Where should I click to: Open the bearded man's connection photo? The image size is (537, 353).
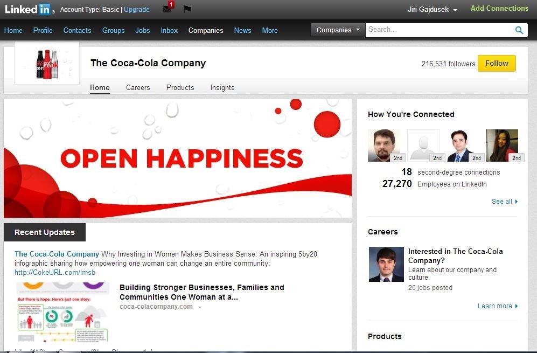coord(384,146)
